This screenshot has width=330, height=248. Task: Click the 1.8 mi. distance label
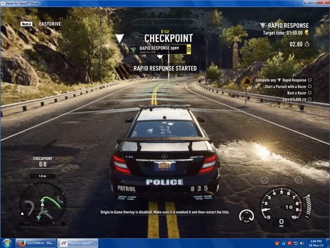pos(43,176)
